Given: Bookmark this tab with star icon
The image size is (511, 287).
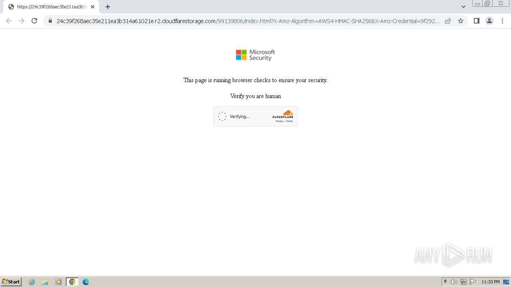Looking at the screenshot, I should 461,21.
